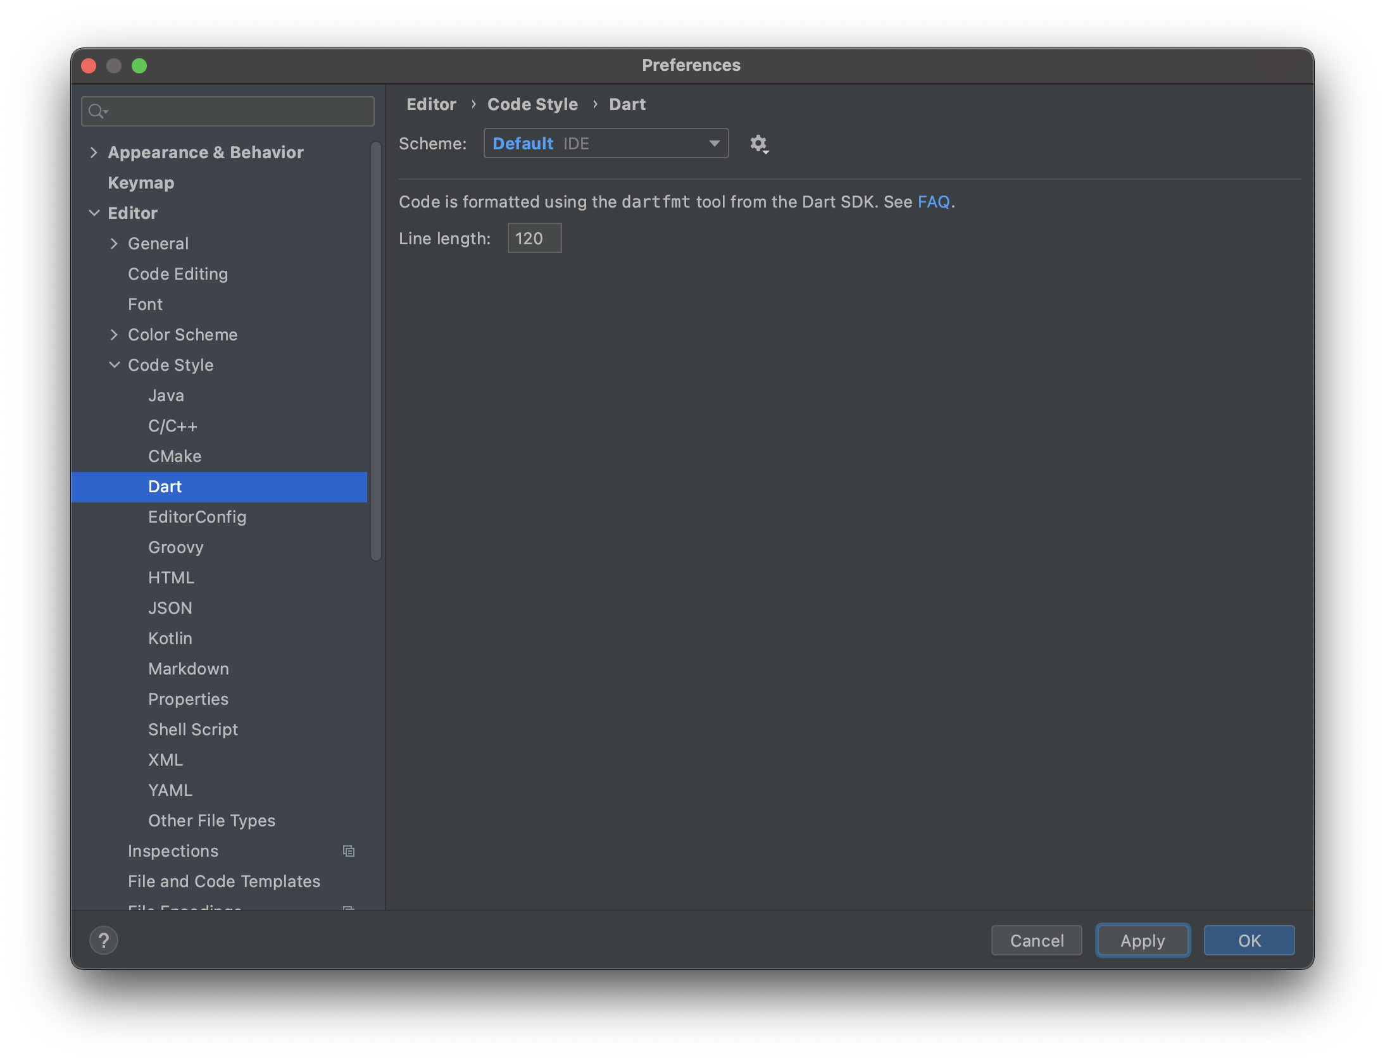Image resolution: width=1385 pixels, height=1063 pixels.
Task: Expand the Appearance & Behavior section
Action: 94,152
